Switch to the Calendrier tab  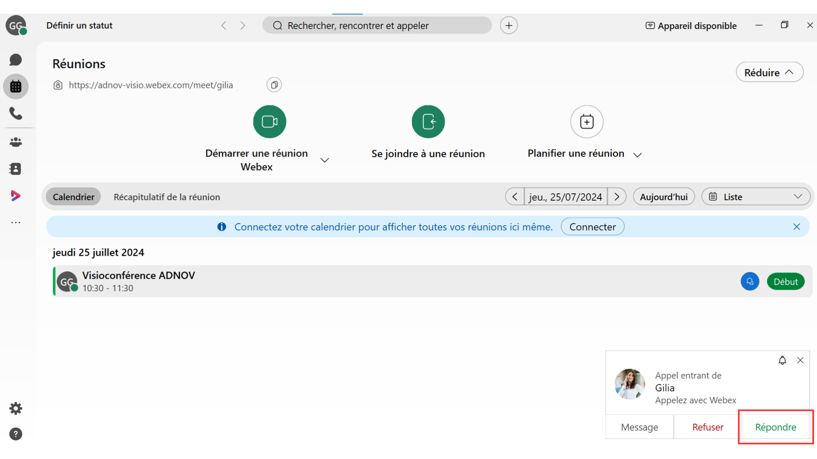[x=74, y=197]
